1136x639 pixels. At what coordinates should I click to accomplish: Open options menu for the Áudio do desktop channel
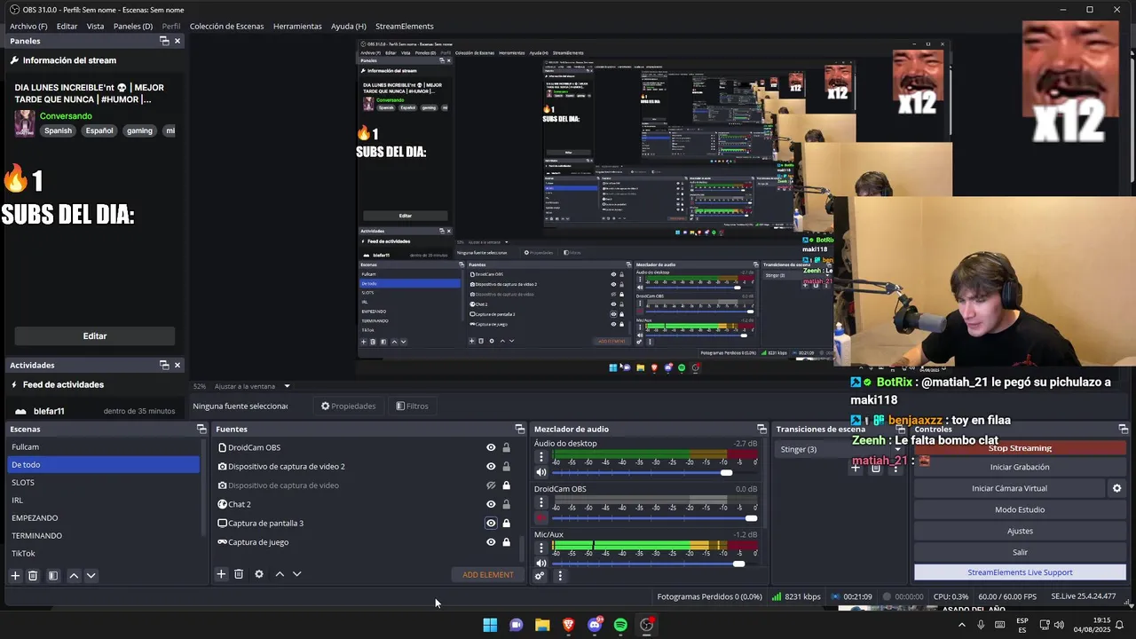pos(541,457)
